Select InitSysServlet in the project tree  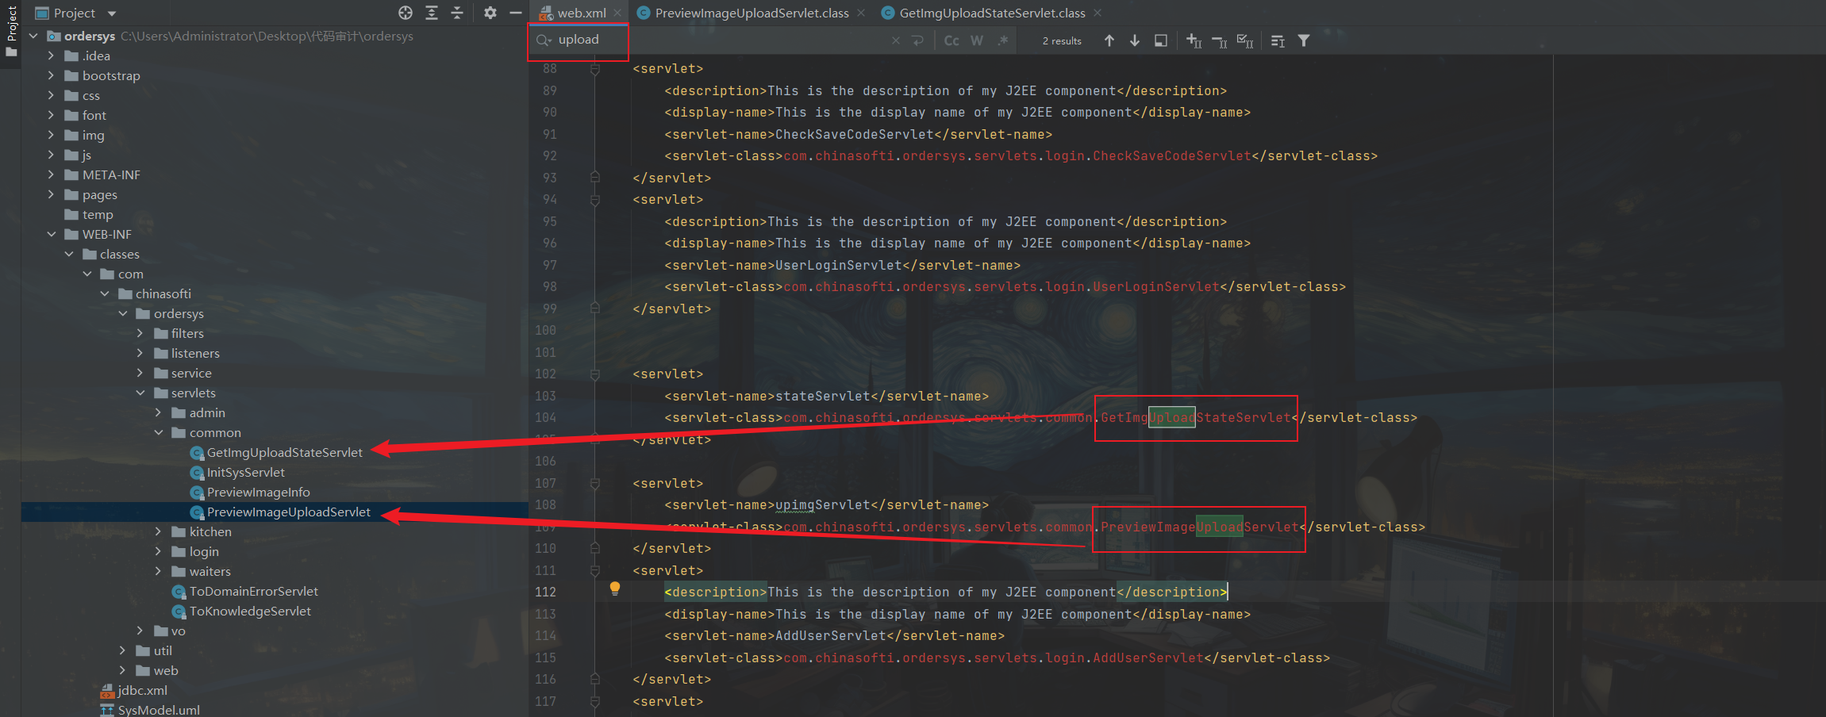(245, 472)
